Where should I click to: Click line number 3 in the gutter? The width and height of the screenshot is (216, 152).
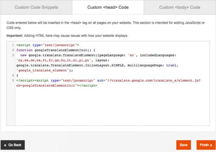pos(13,55)
